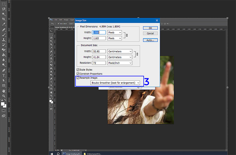Open the Bicubic Smoother resample dropdown
The image size is (236, 155).
(x=115, y=83)
